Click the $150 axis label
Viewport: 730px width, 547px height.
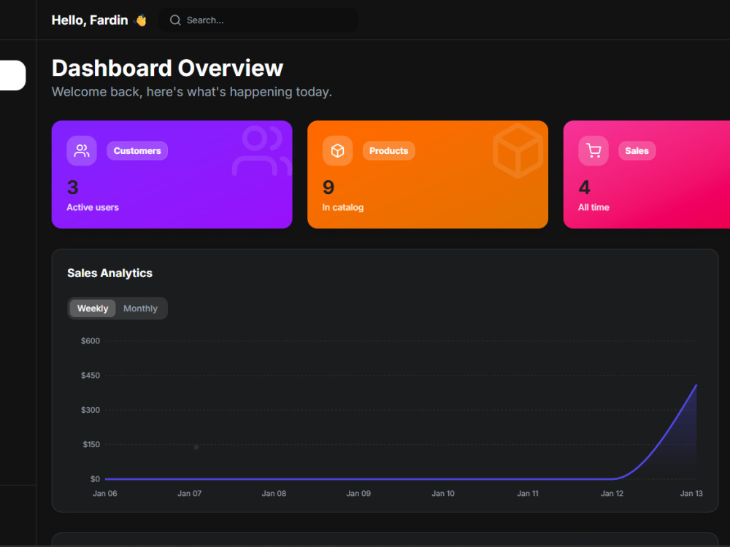91,444
